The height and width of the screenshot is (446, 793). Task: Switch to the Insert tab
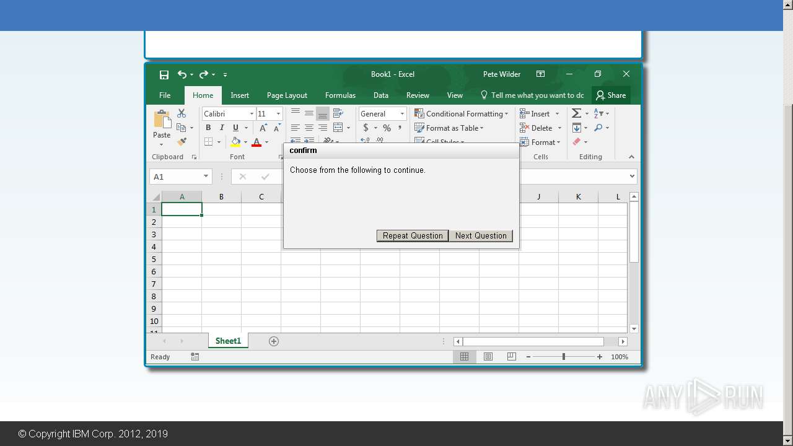pos(240,95)
